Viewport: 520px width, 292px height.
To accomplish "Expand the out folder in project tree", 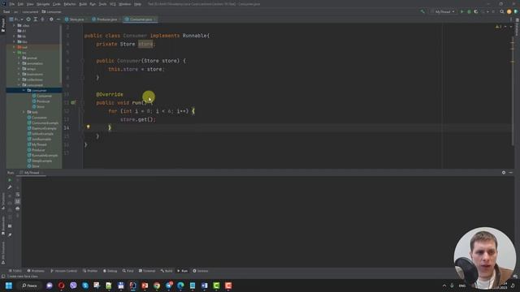I will tap(15, 47).
